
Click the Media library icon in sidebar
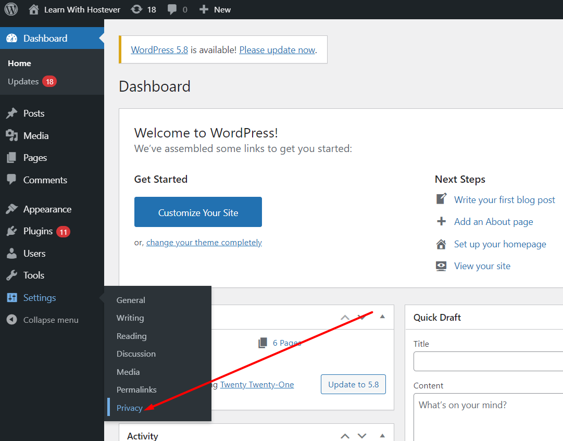[x=11, y=136]
